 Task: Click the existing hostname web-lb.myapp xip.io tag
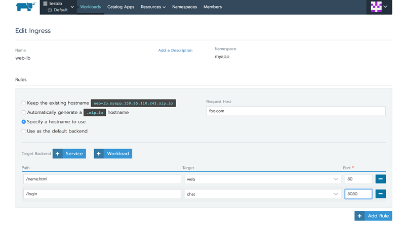click(x=133, y=103)
